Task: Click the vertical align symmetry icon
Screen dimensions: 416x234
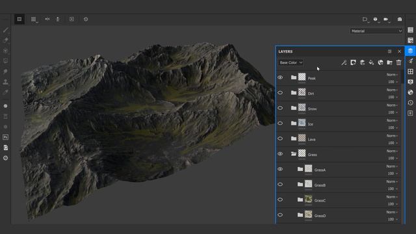Action: (58, 19)
